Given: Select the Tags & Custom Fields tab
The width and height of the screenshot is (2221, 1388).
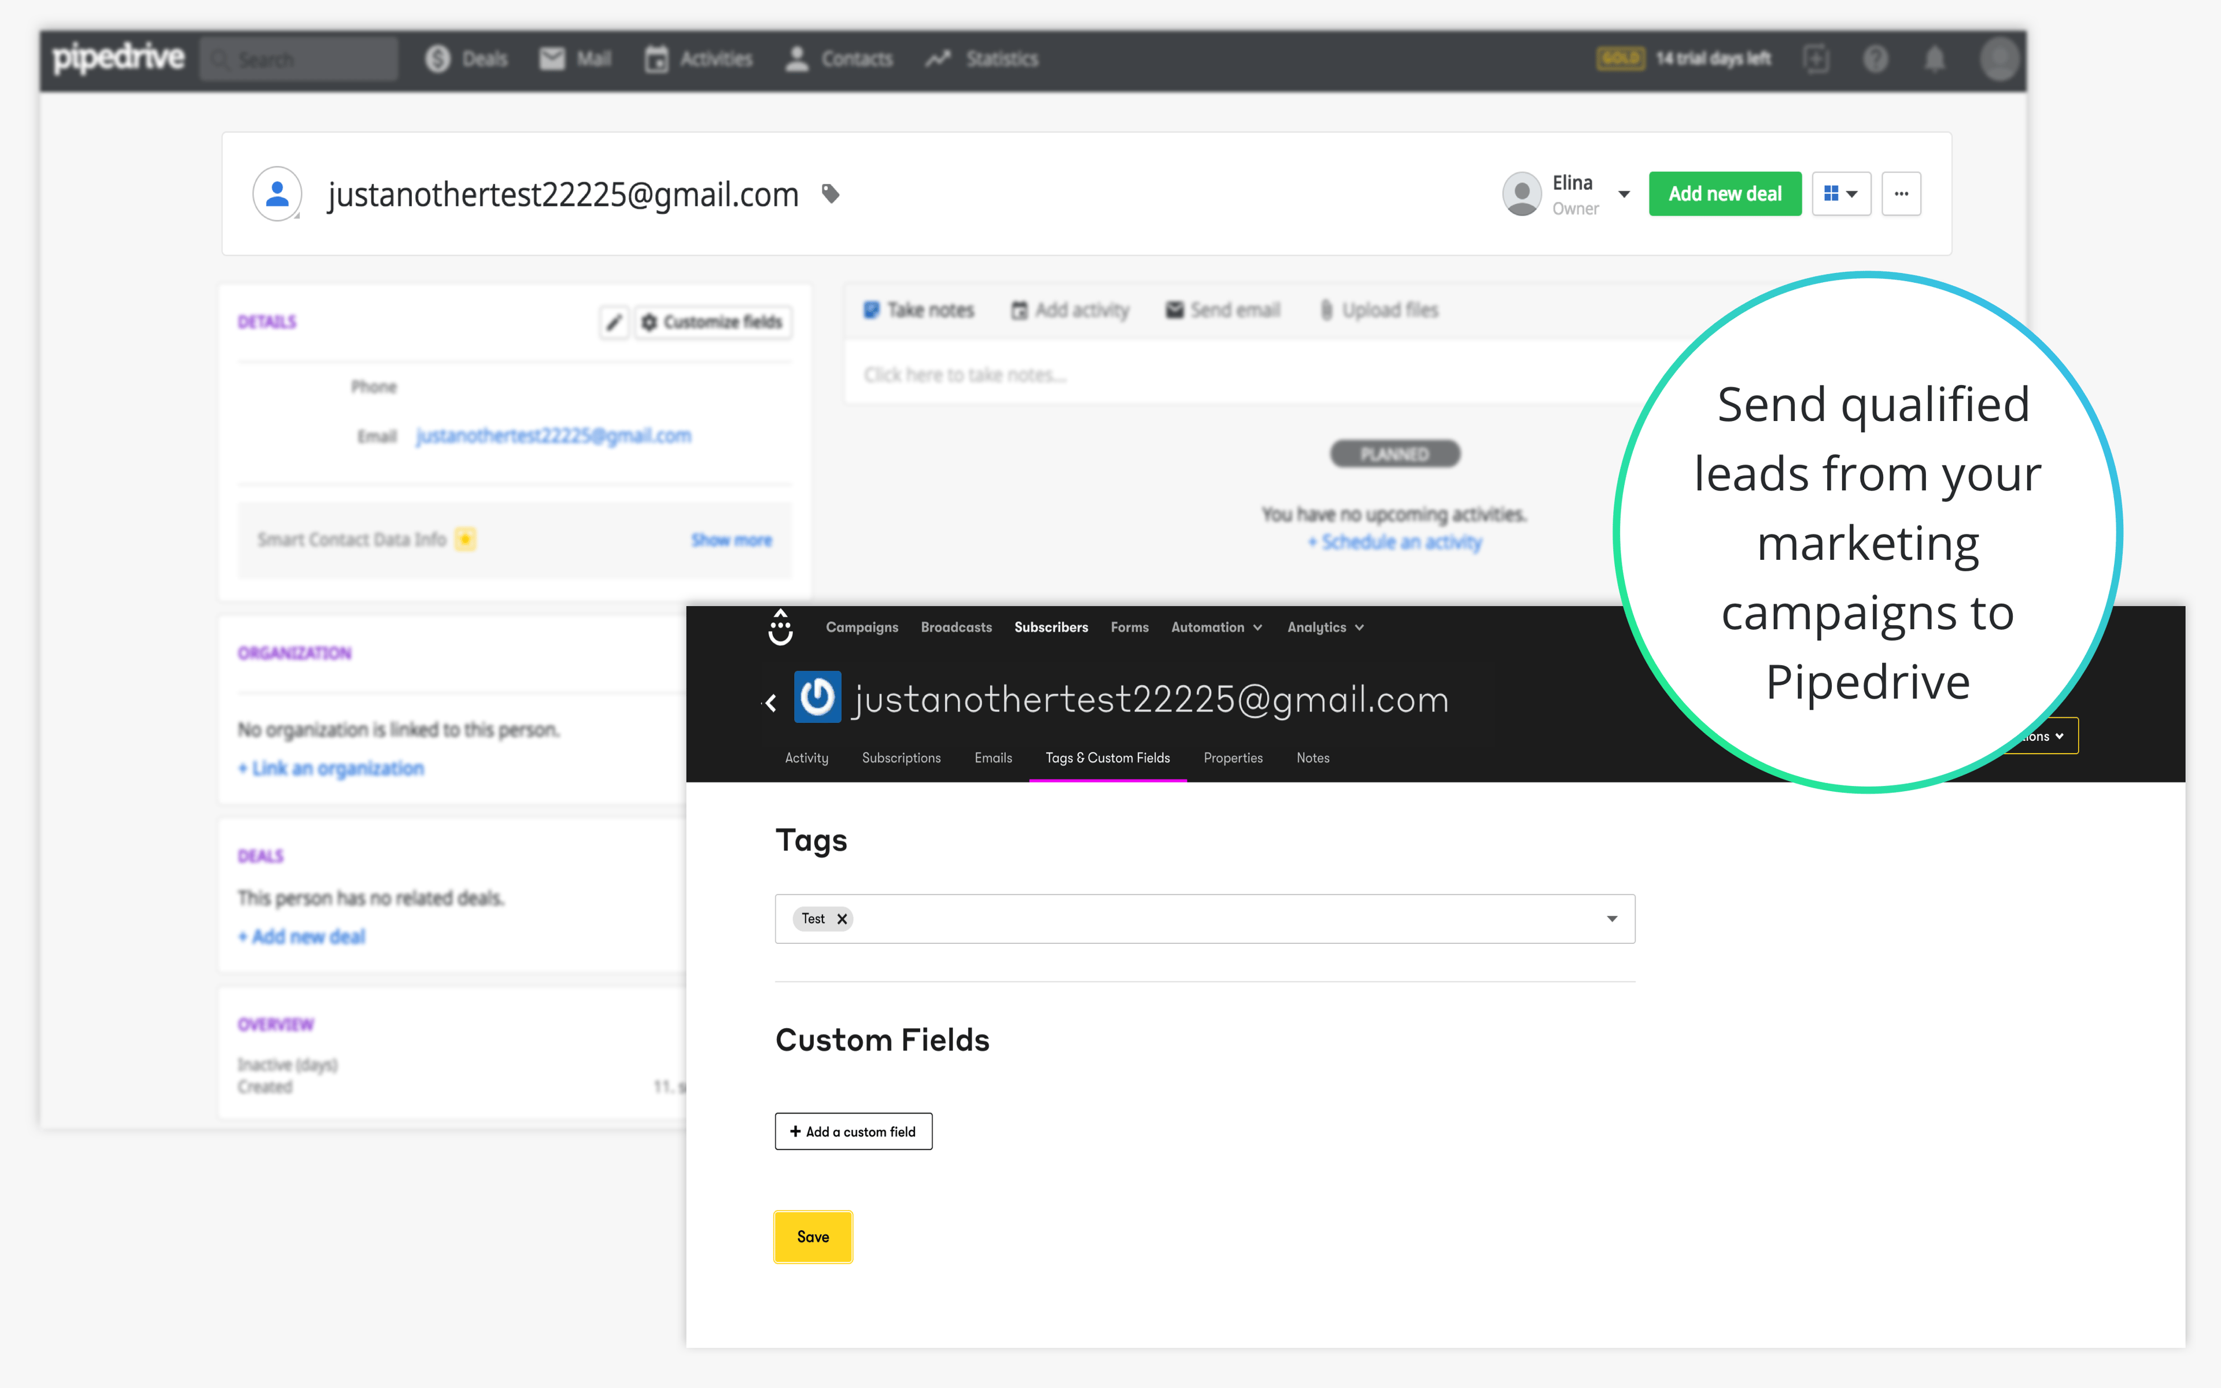Looking at the screenshot, I should click(1108, 758).
